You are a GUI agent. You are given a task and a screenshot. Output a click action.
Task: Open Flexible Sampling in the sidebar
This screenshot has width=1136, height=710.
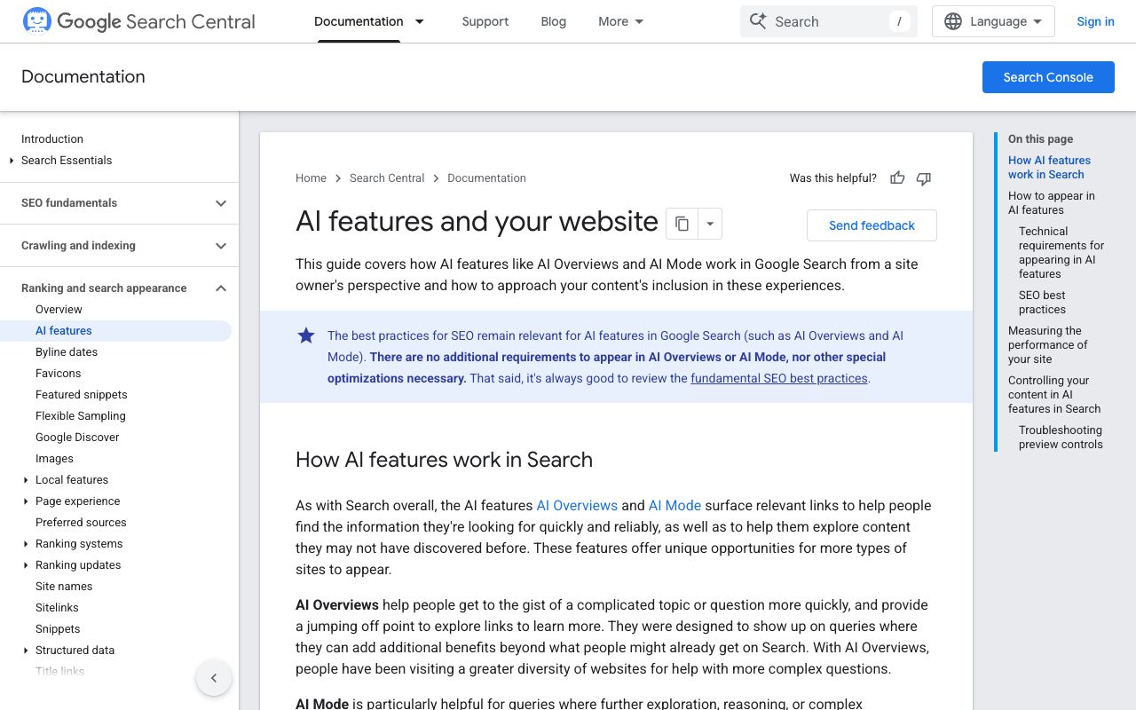coord(81,416)
